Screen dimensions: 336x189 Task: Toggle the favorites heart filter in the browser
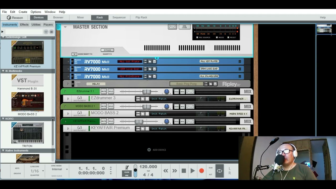pyautogui.click(x=46, y=32)
